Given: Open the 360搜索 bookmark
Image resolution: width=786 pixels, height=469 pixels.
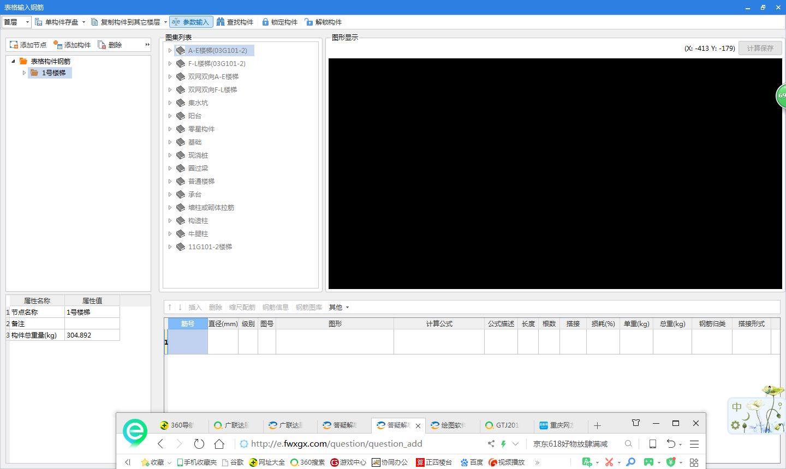Looking at the screenshot, I should 307,462.
